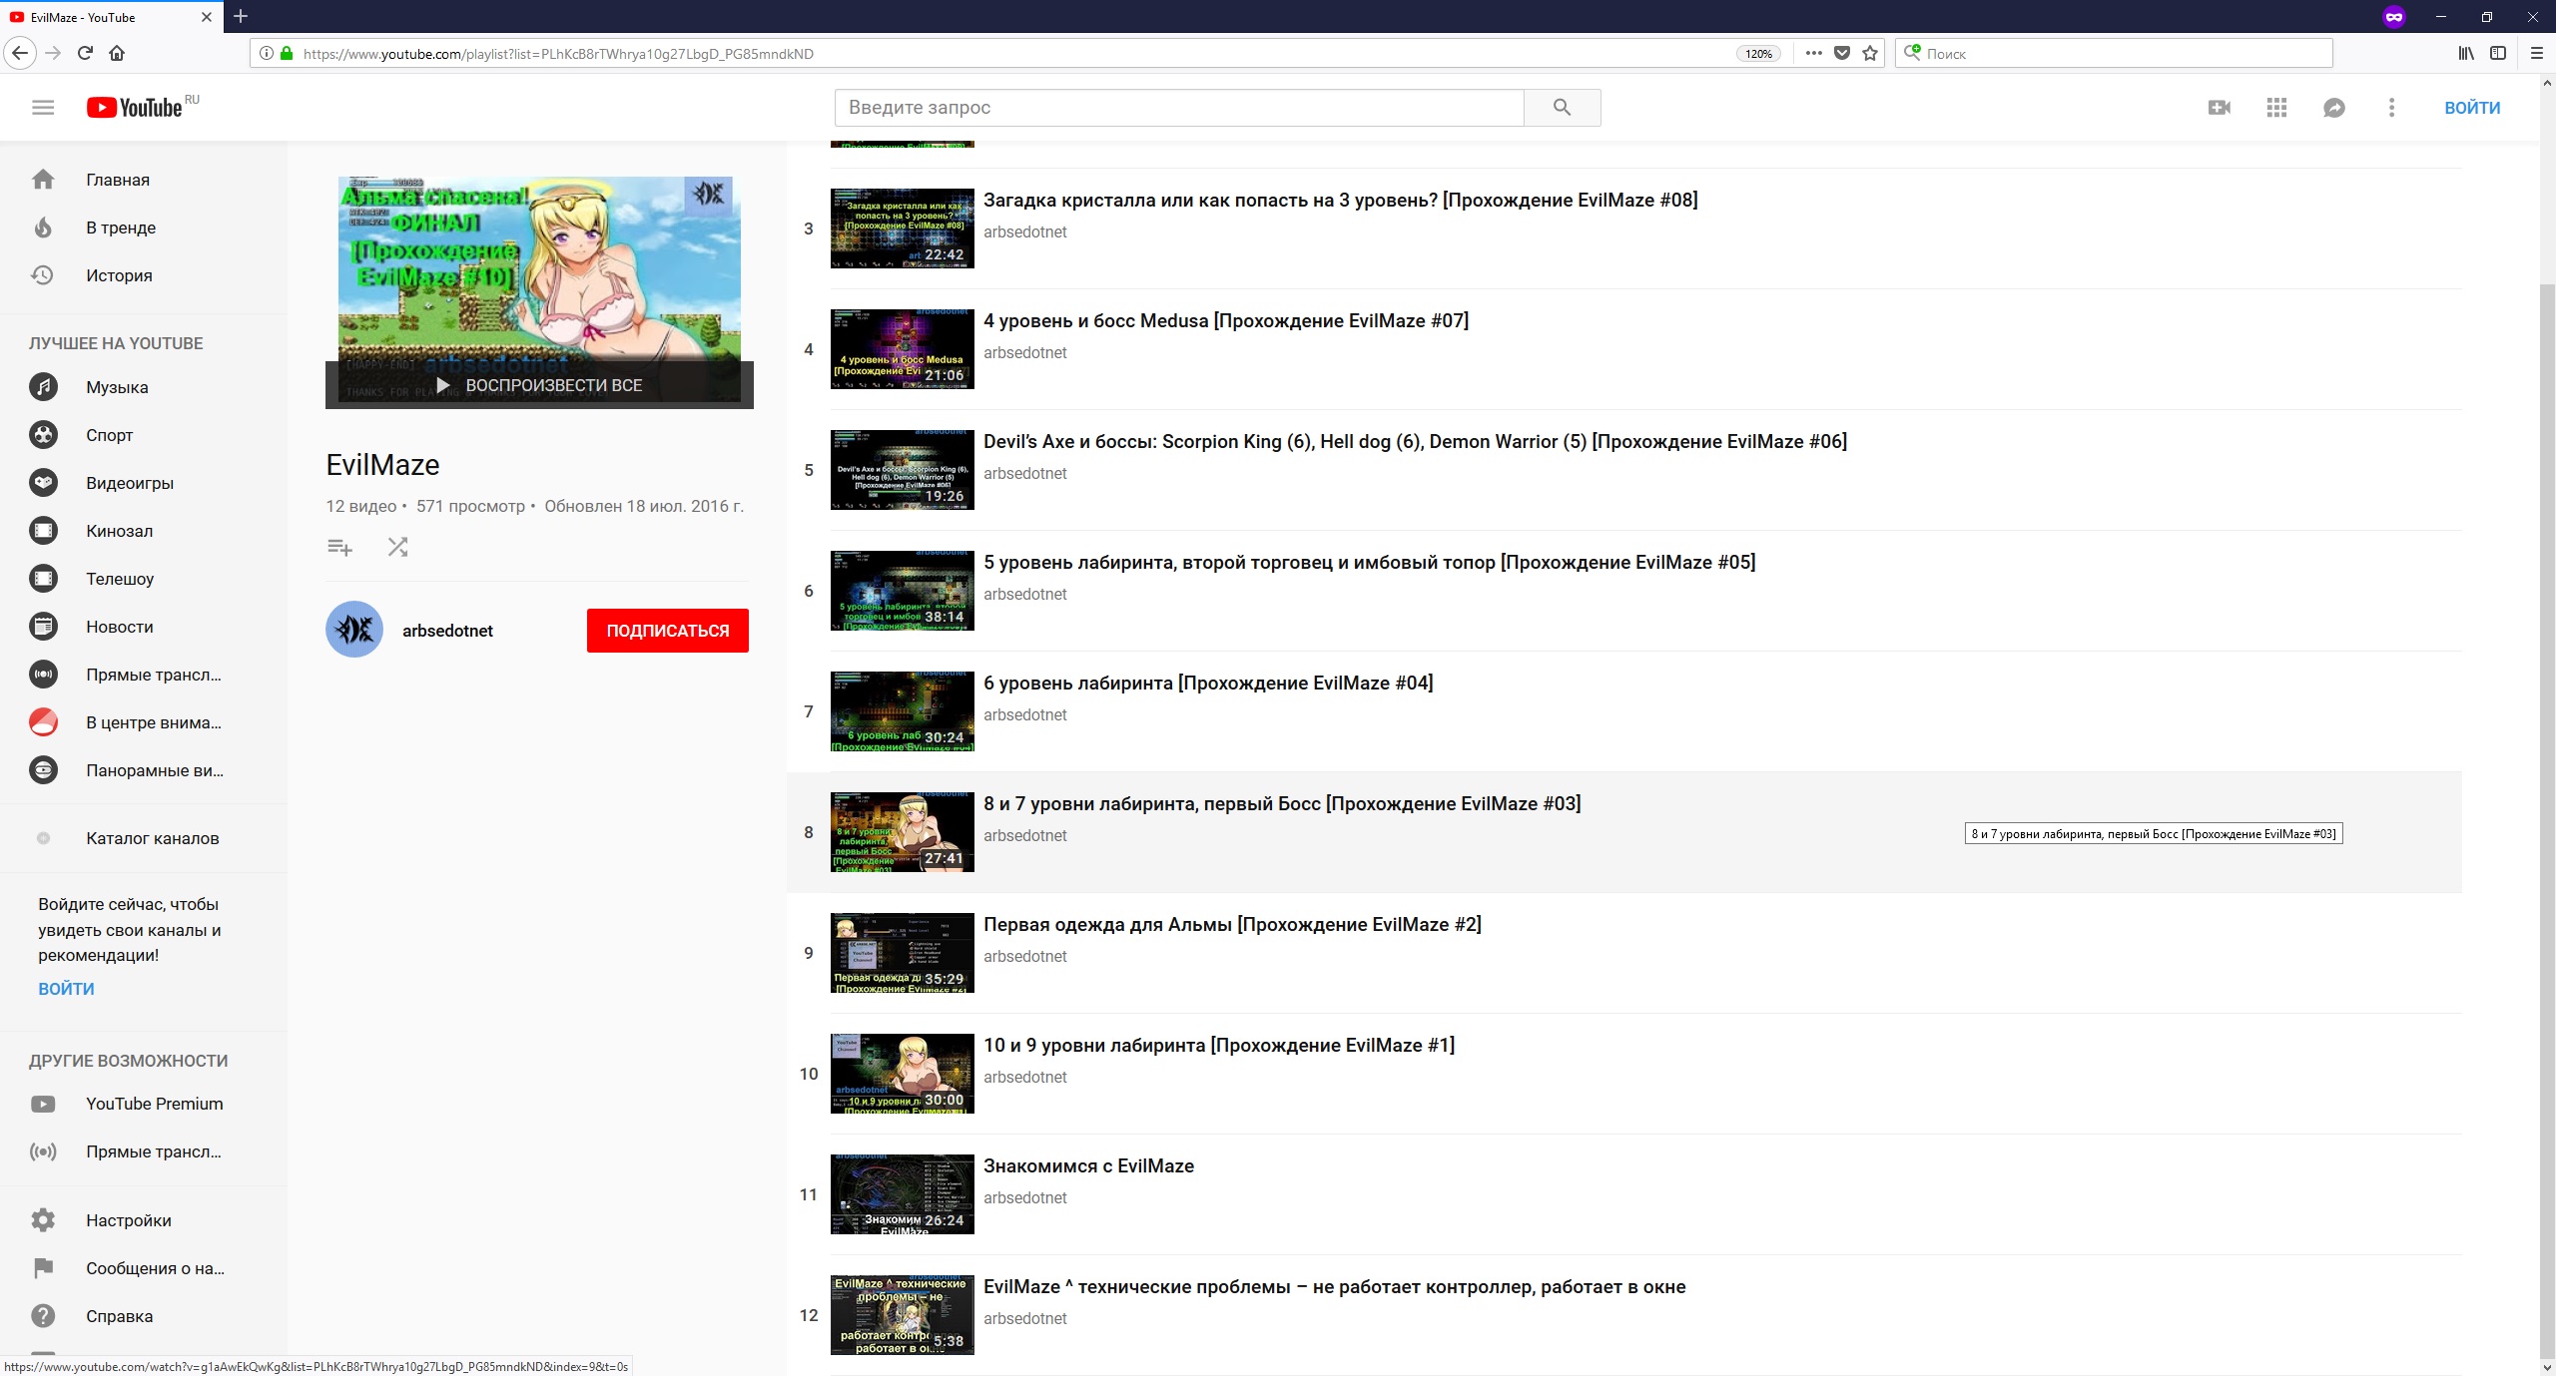Open Новости news icon
The image size is (2556, 1376).
coord(43,627)
